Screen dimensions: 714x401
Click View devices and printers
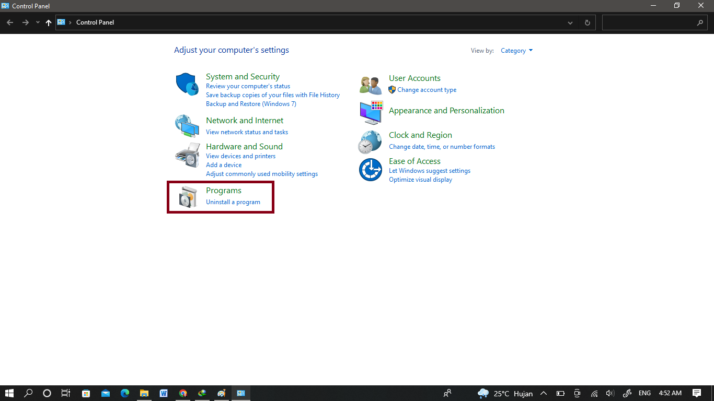(x=240, y=156)
